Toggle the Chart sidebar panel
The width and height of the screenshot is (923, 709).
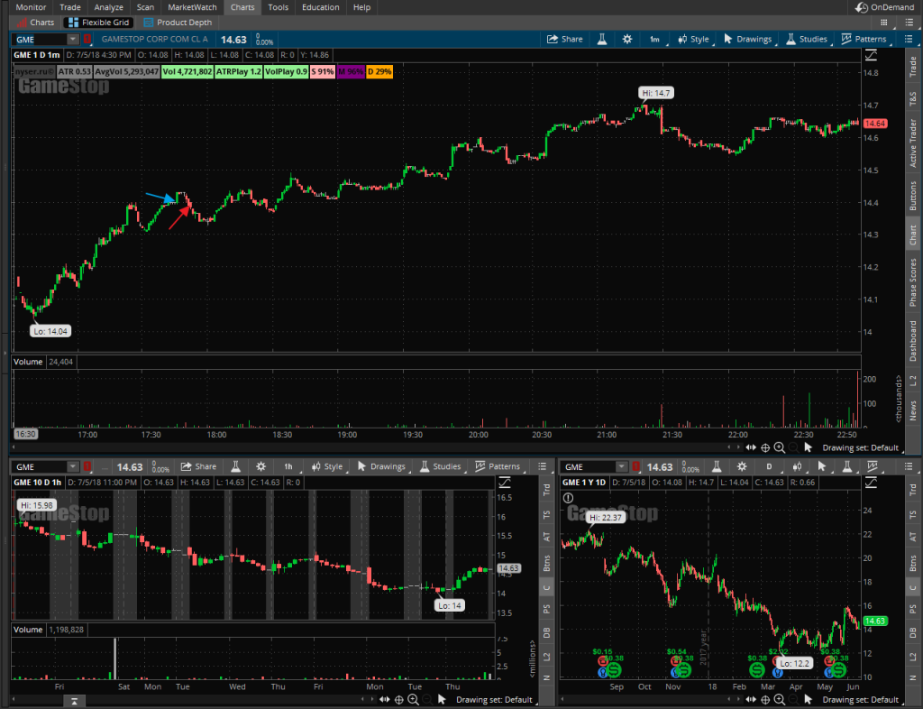[x=912, y=235]
